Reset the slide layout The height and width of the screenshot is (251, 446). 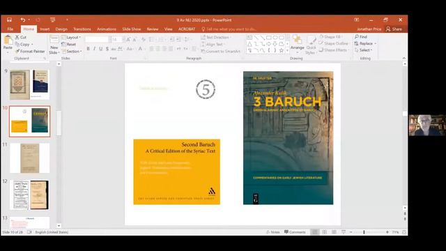click(68, 45)
